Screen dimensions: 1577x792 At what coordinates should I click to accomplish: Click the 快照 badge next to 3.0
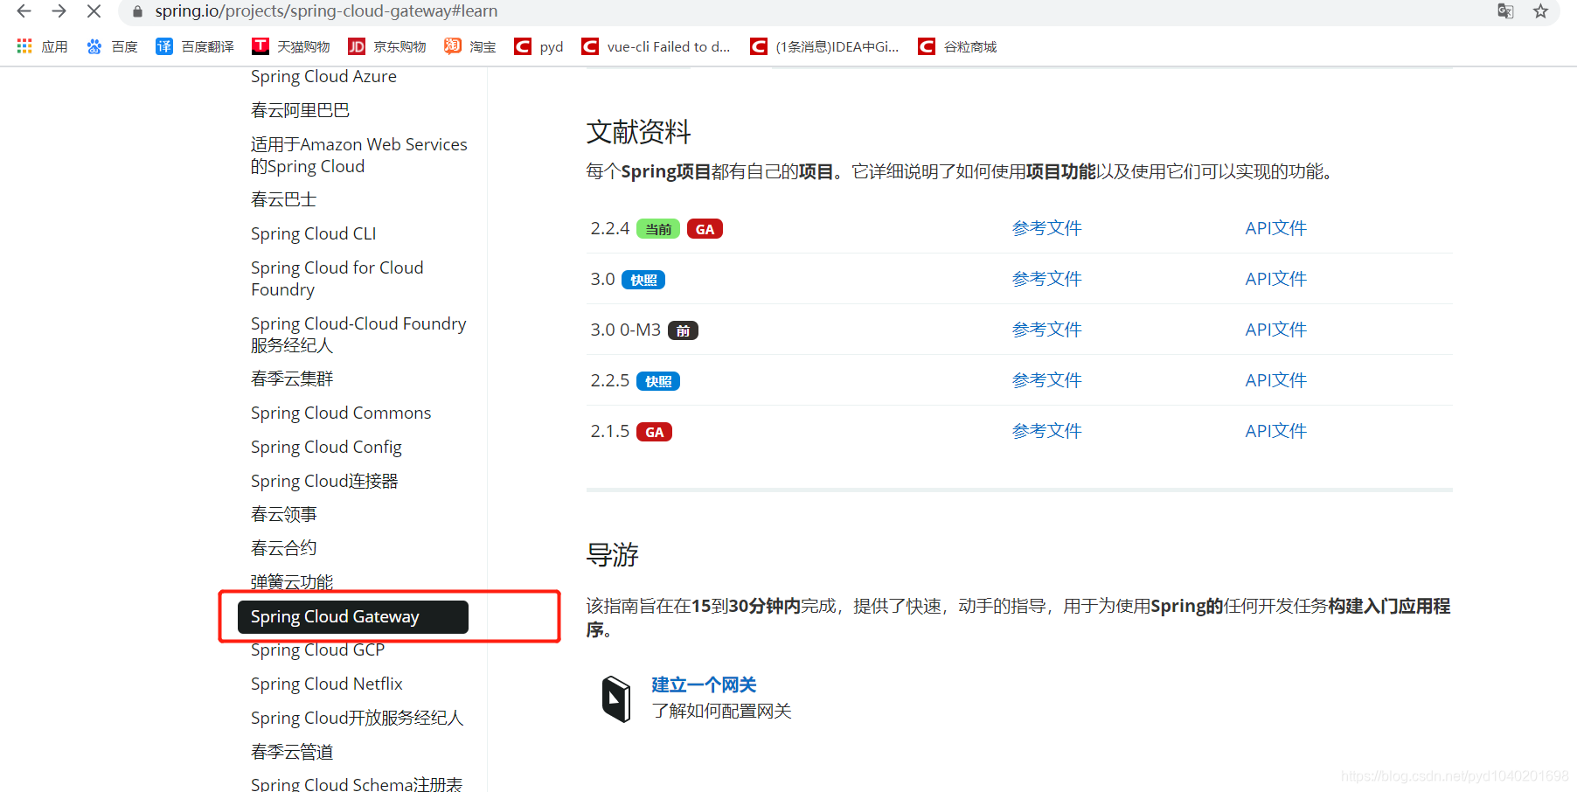click(643, 280)
